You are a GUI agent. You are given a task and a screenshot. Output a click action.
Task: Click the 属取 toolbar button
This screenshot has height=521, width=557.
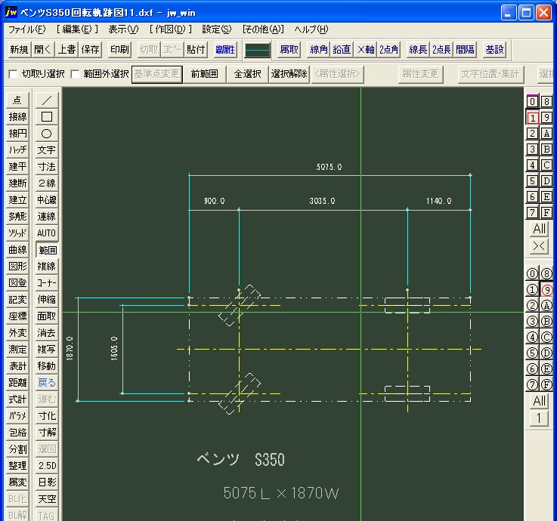[x=289, y=50]
